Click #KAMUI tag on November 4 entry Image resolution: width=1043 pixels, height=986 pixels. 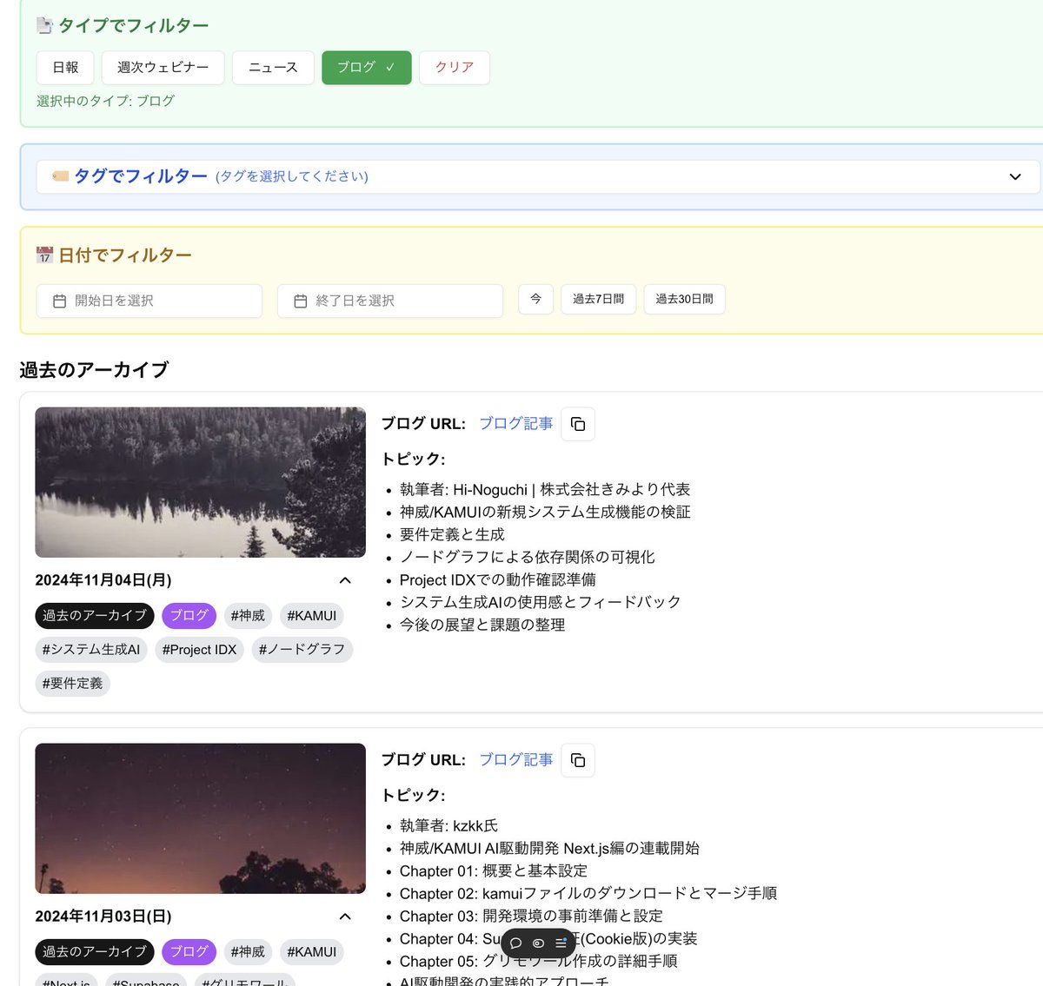pyautogui.click(x=311, y=616)
